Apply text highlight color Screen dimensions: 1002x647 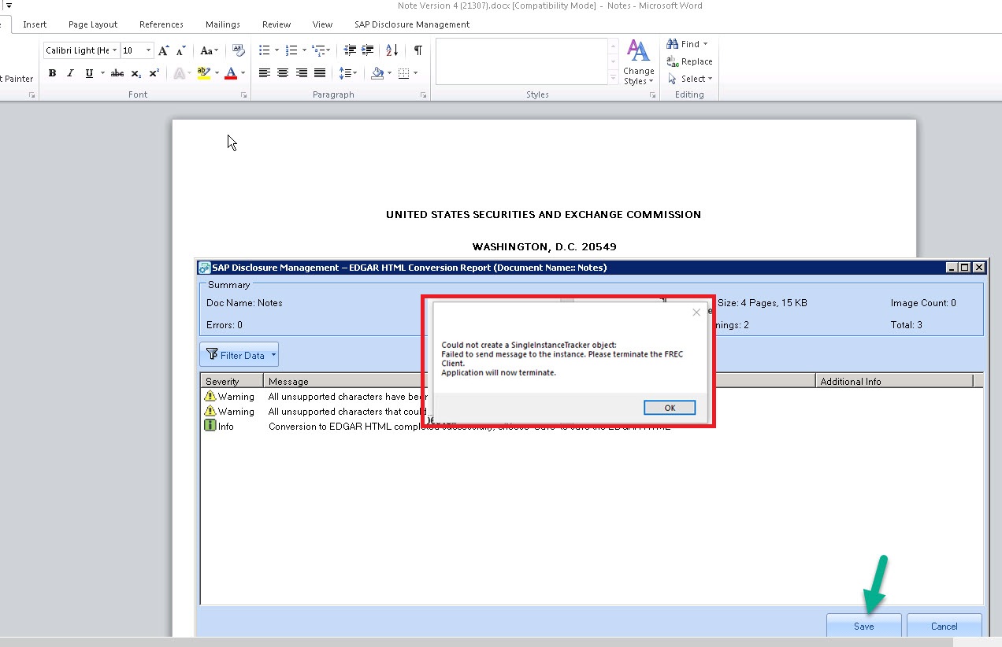[204, 73]
